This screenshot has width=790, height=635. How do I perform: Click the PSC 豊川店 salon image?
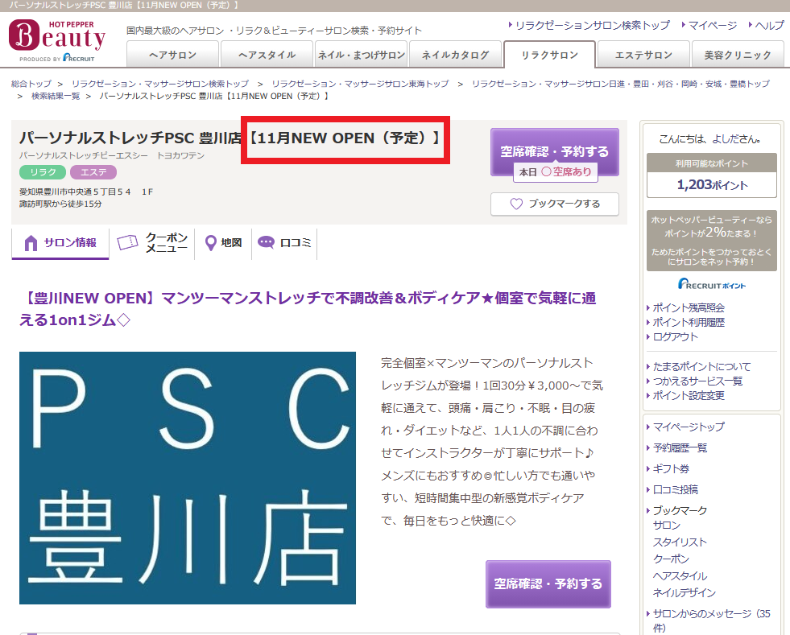click(188, 478)
